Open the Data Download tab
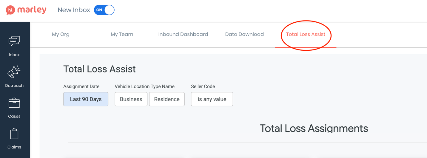 coord(244,34)
